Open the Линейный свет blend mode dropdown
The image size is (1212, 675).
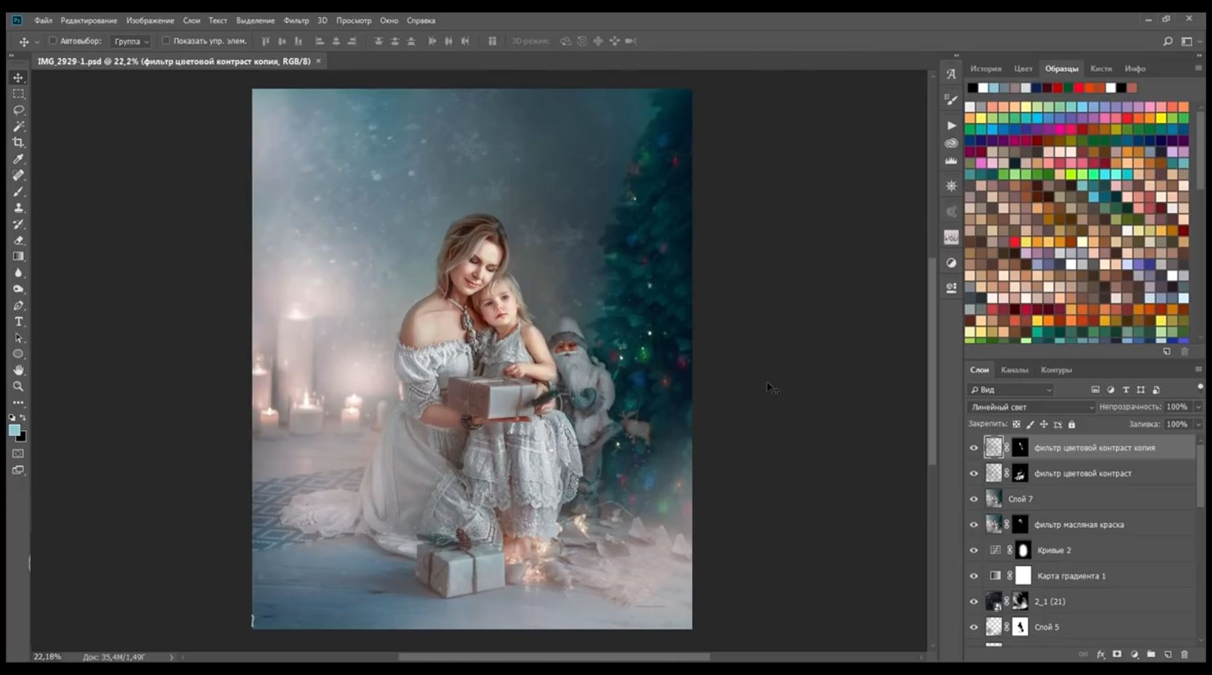pos(1030,407)
